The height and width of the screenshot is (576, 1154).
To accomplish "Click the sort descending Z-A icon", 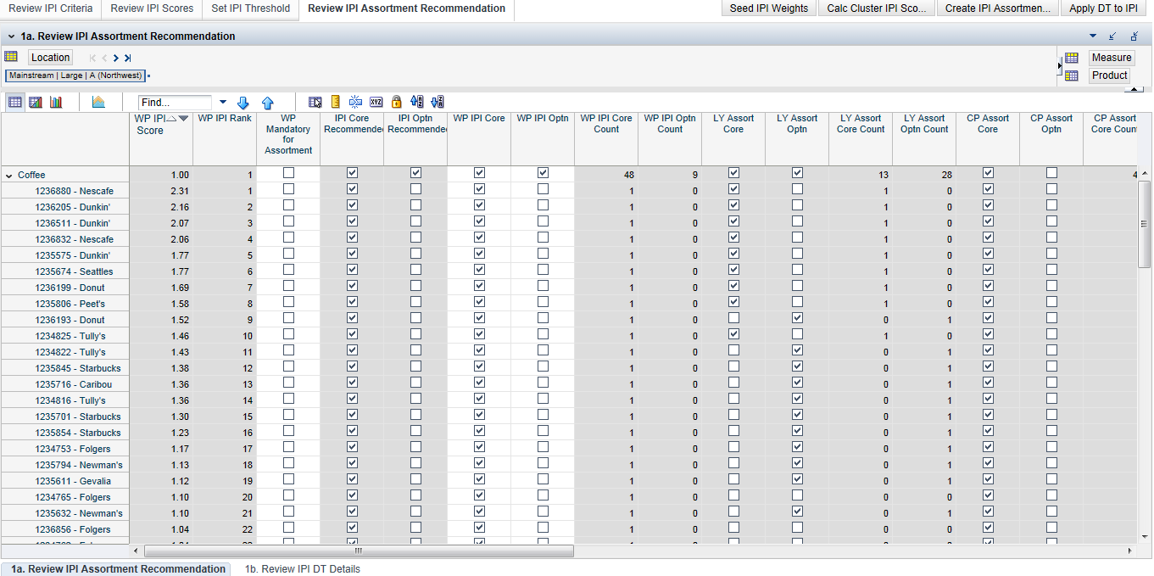I will point(438,102).
